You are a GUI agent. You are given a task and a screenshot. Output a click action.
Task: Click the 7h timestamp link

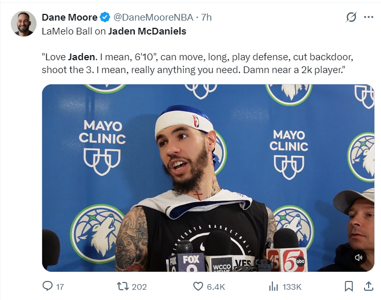coord(206,17)
